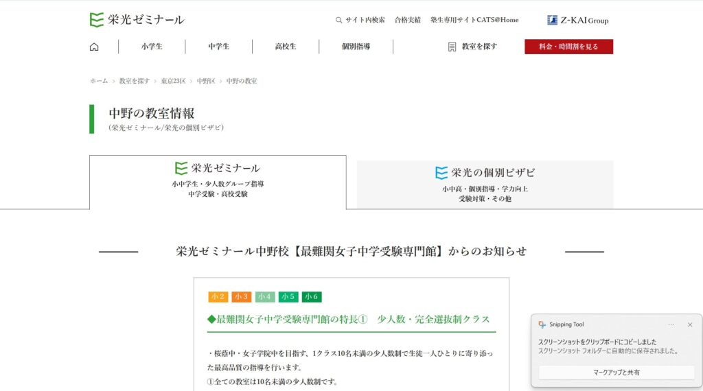Click the 小3 grade tag
The width and height of the screenshot is (703, 391).
pos(242,297)
